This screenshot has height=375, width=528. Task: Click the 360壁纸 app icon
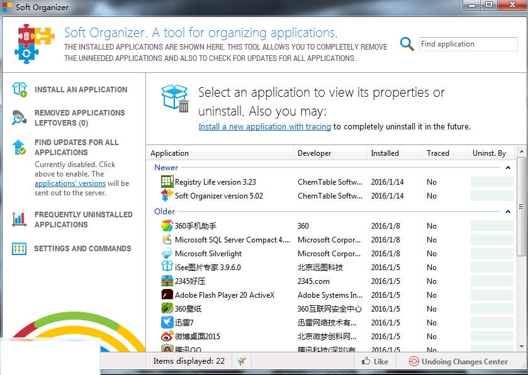click(x=167, y=308)
